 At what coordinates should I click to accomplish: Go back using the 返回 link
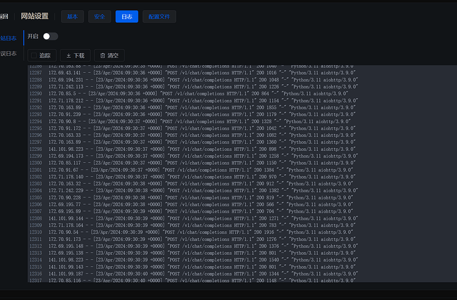coord(4,17)
